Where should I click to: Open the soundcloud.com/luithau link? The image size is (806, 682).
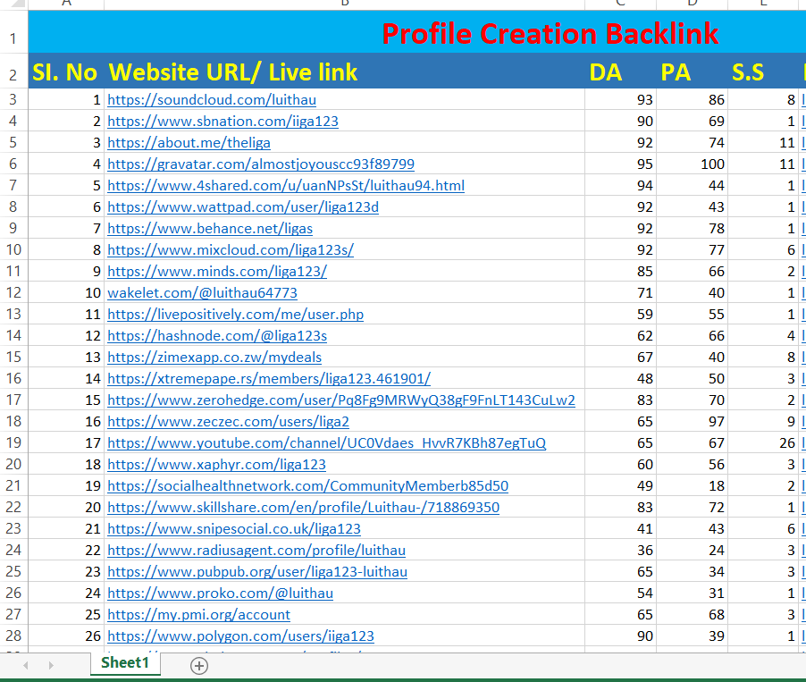[213, 99]
